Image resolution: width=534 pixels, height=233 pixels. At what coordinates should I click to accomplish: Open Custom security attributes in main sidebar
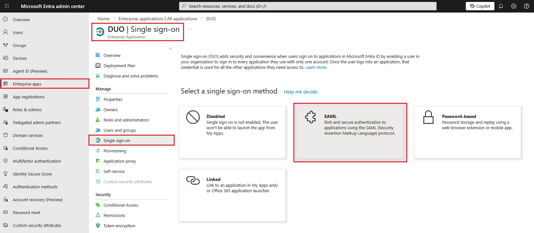tap(45, 225)
